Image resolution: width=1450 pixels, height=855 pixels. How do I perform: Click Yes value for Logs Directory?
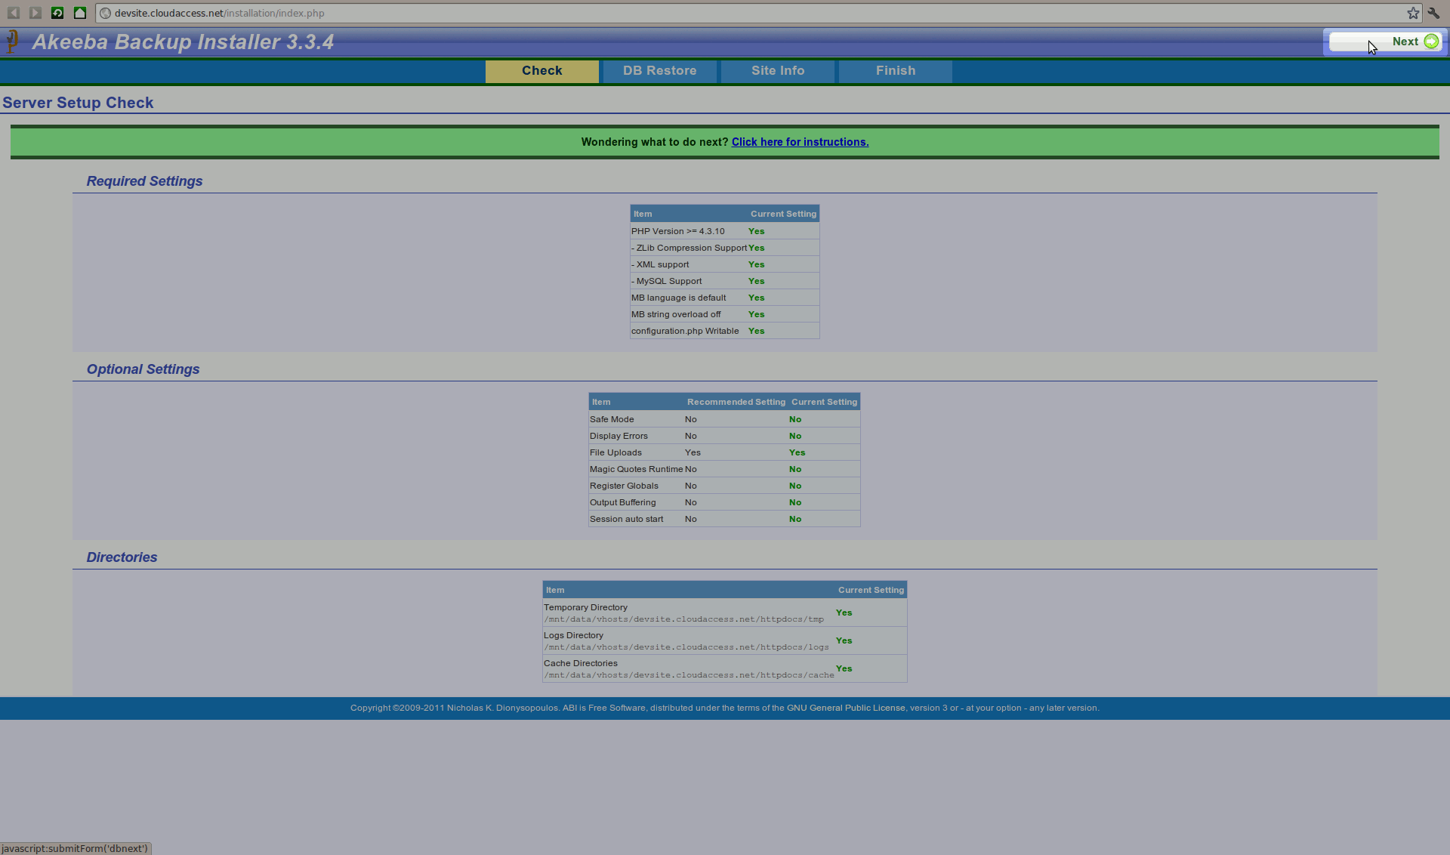[x=844, y=640]
